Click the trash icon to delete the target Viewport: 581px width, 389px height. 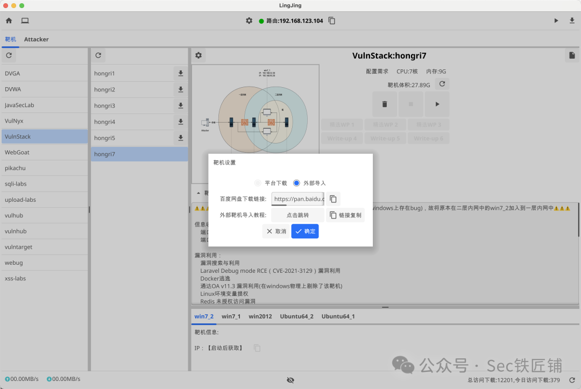(x=384, y=104)
